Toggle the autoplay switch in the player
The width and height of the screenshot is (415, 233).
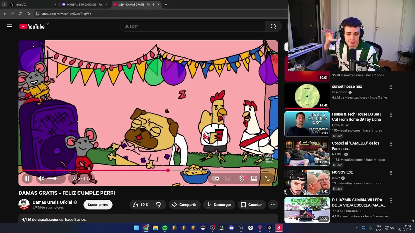pos(215,178)
